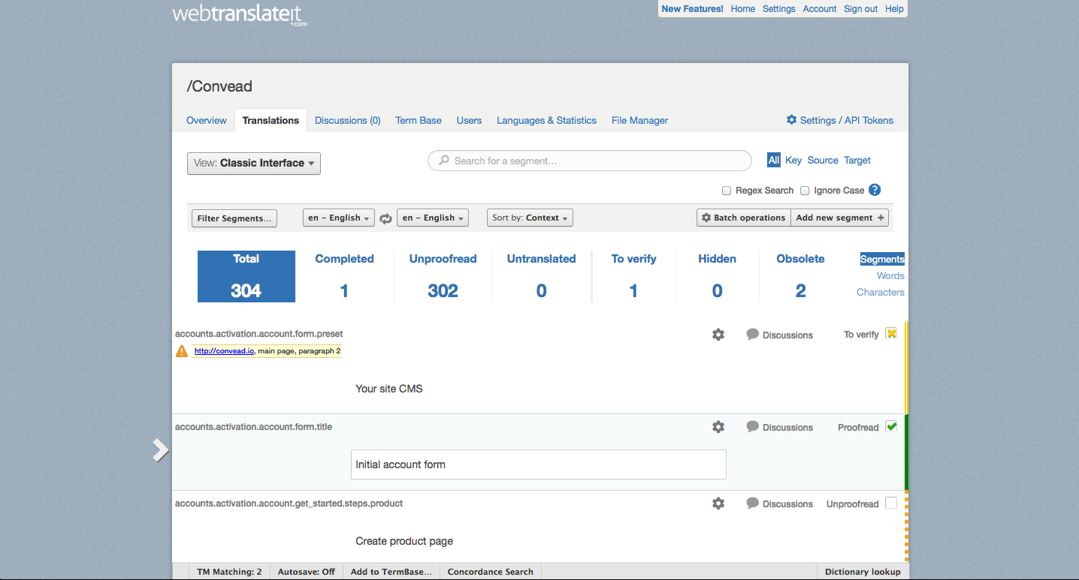Filter by Completed segments
1079x580 pixels.
pos(344,276)
